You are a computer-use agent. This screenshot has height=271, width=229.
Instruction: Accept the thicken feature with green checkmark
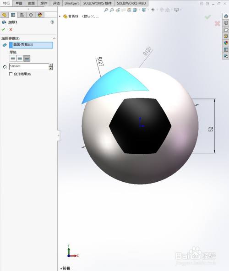pyautogui.click(x=3, y=30)
